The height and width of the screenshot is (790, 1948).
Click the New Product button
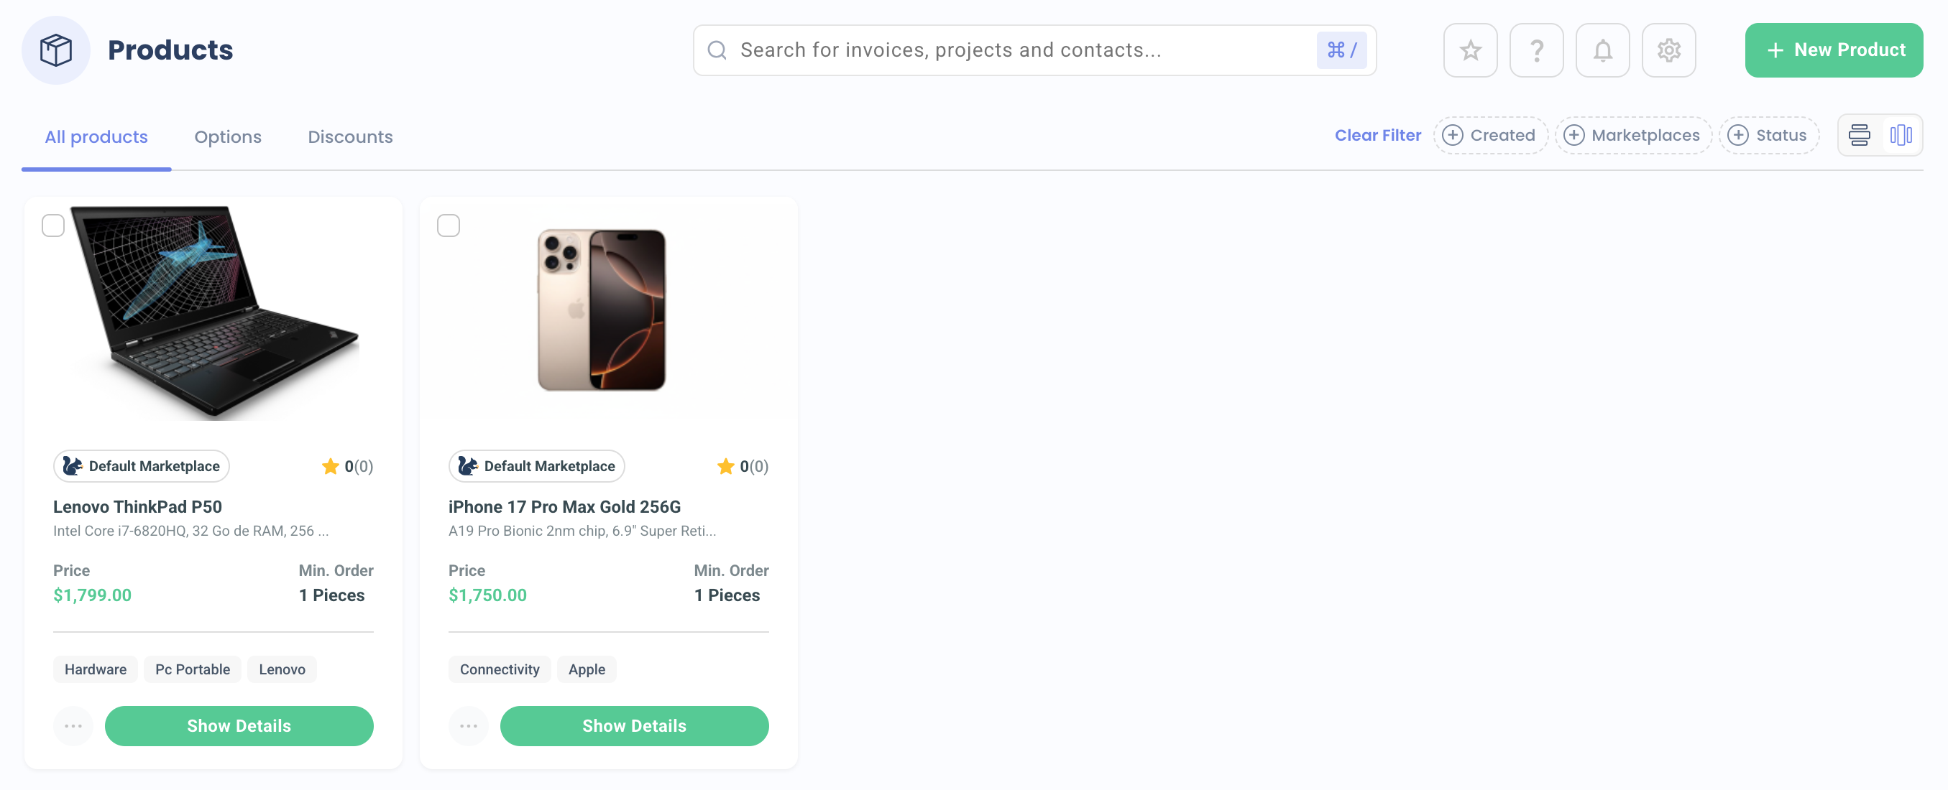click(1834, 50)
